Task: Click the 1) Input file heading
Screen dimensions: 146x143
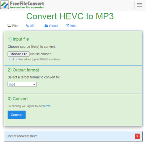Action: pos(18,39)
